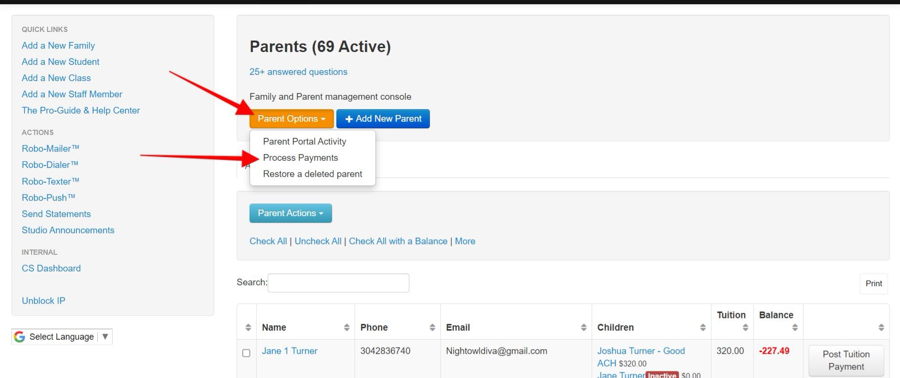Viewport: 900px width, 378px height.
Task: Open the Select Language dropdown
Action: pos(62,337)
